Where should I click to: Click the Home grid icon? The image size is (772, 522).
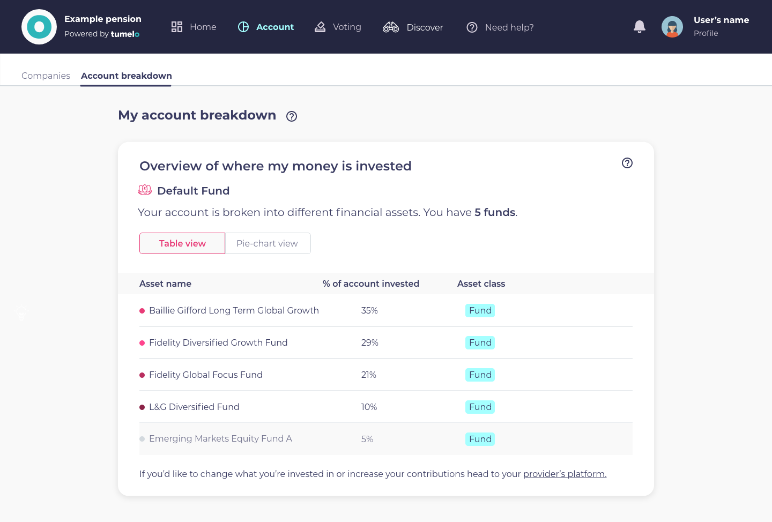coord(177,27)
